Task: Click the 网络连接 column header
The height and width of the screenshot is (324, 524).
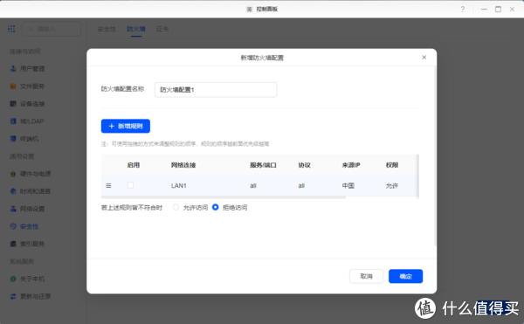Action: point(183,165)
